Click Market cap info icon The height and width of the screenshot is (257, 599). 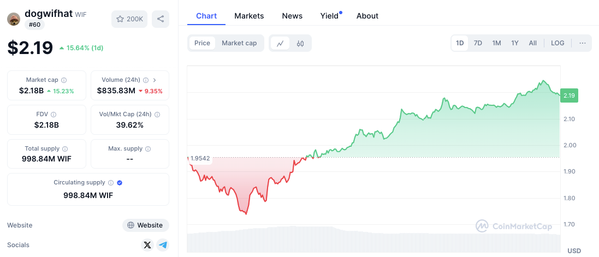(64, 80)
